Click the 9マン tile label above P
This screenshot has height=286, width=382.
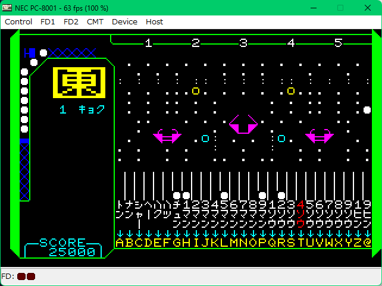262,214
